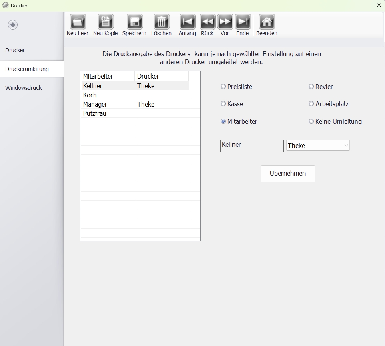Click Theke cell in Manager row
385x346 pixels.
(162, 104)
